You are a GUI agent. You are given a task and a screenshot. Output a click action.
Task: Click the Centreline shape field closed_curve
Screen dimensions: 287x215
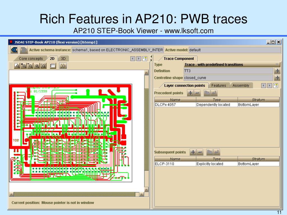228,78
